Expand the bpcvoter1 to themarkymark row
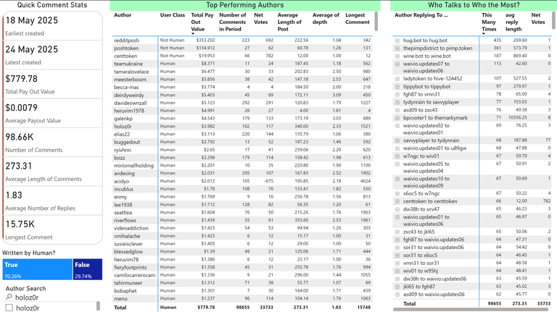This screenshot has height=312, width=557. click(x=397, y=118)
